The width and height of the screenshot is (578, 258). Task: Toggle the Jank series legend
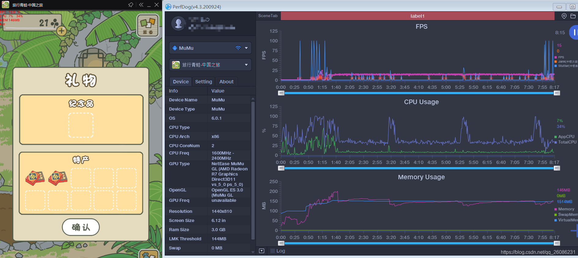pos(566,62)
